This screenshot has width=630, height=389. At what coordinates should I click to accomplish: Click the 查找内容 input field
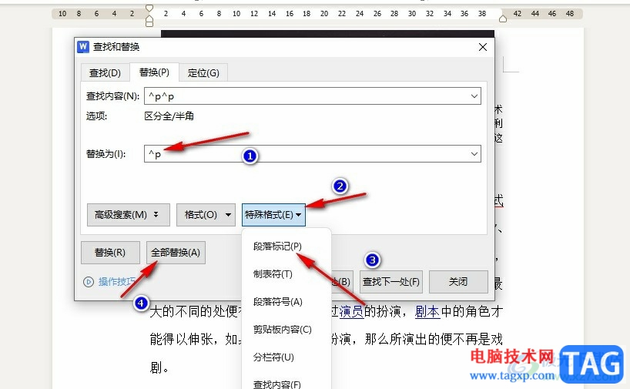[x=312, y=96]
